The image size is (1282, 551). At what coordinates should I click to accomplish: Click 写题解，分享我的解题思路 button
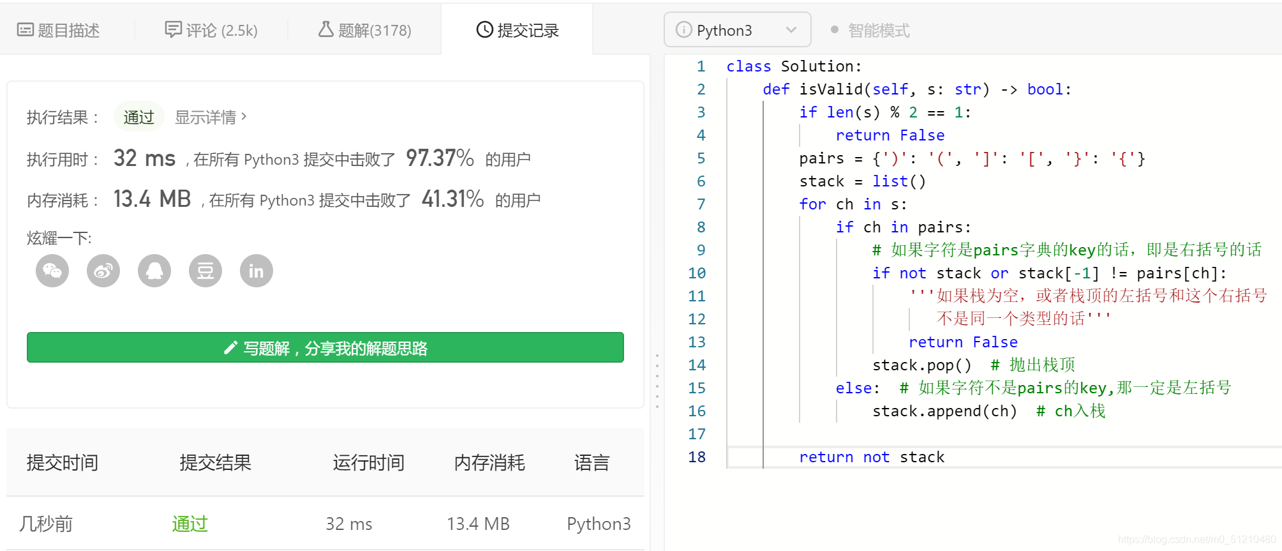(325, 348)
